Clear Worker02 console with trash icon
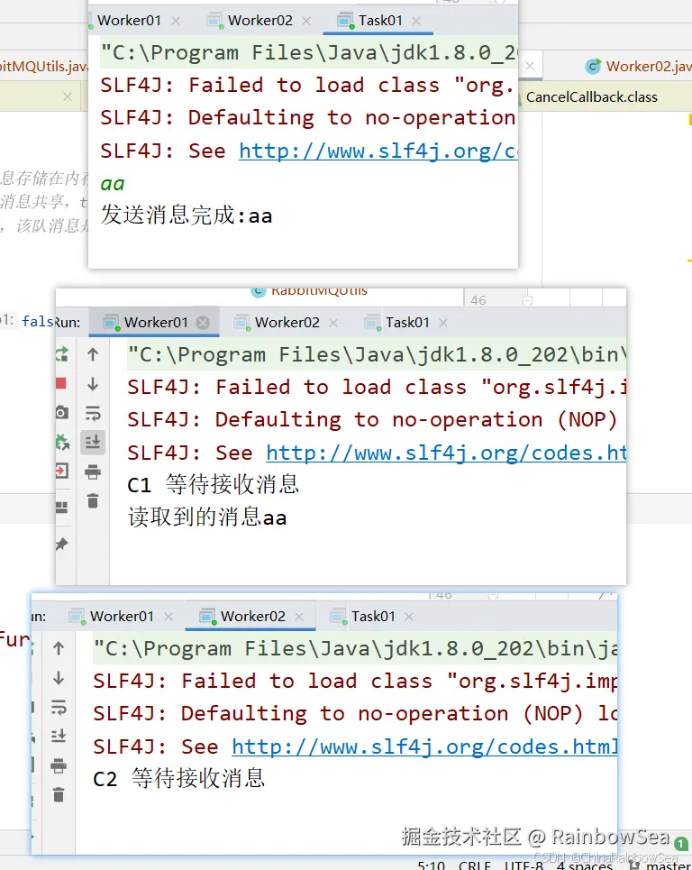 tap(59, 794)
